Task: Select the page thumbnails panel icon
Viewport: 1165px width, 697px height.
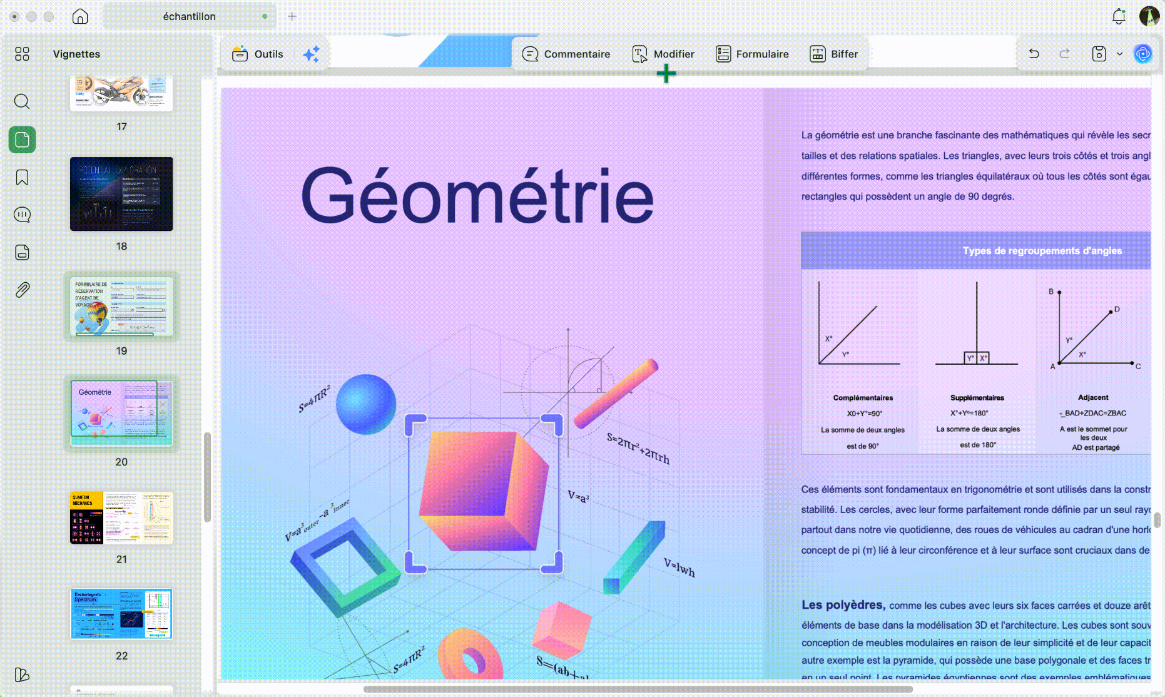Action: (22, 140)
